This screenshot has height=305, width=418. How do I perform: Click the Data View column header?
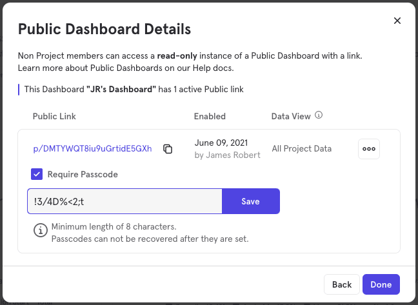pyautogui.click(x=291, y=117)
